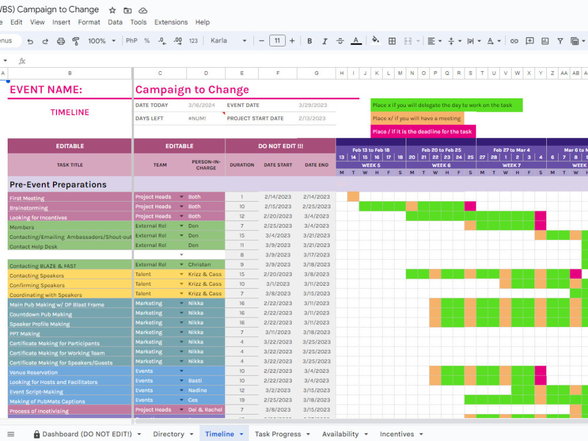Open the Insert menu
The height and width of the screenshot is (441, 588).
click(61, 22)
